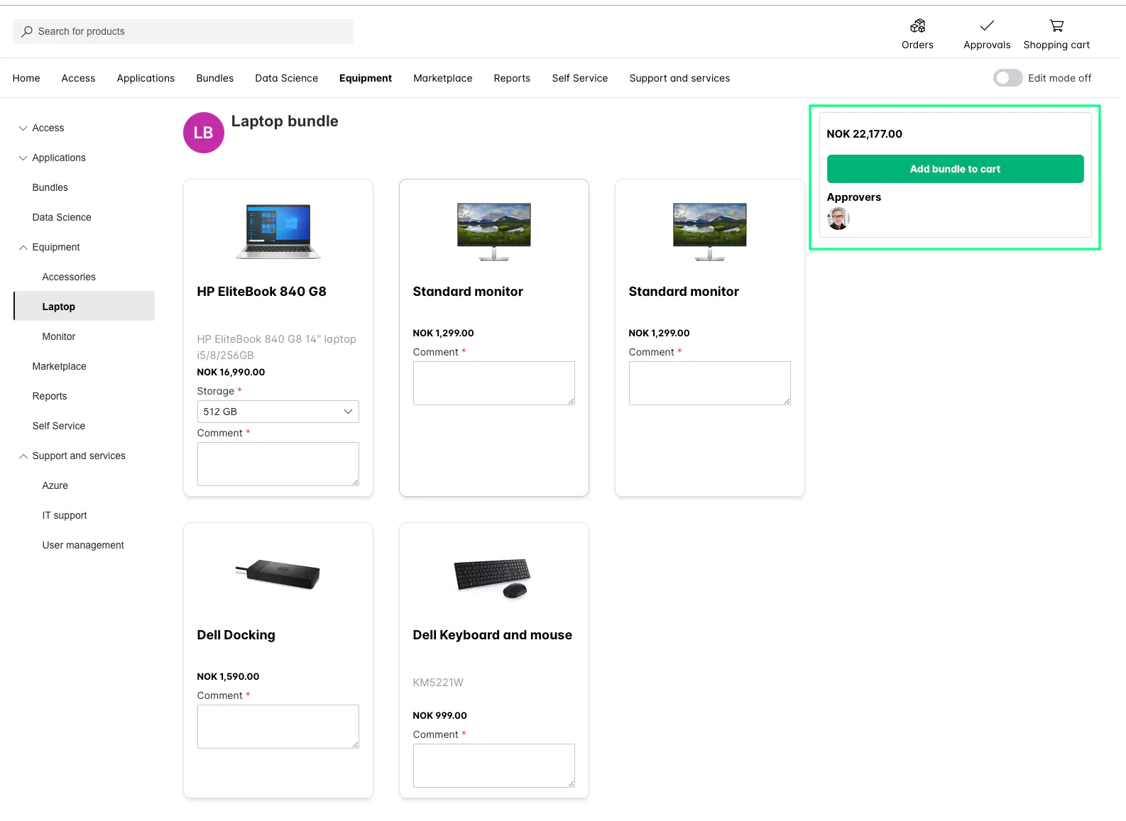Image resolution: width=1126 pixels, height=821 pixels.
Task: Click the approver's profile photo
Action: [838, 219]
